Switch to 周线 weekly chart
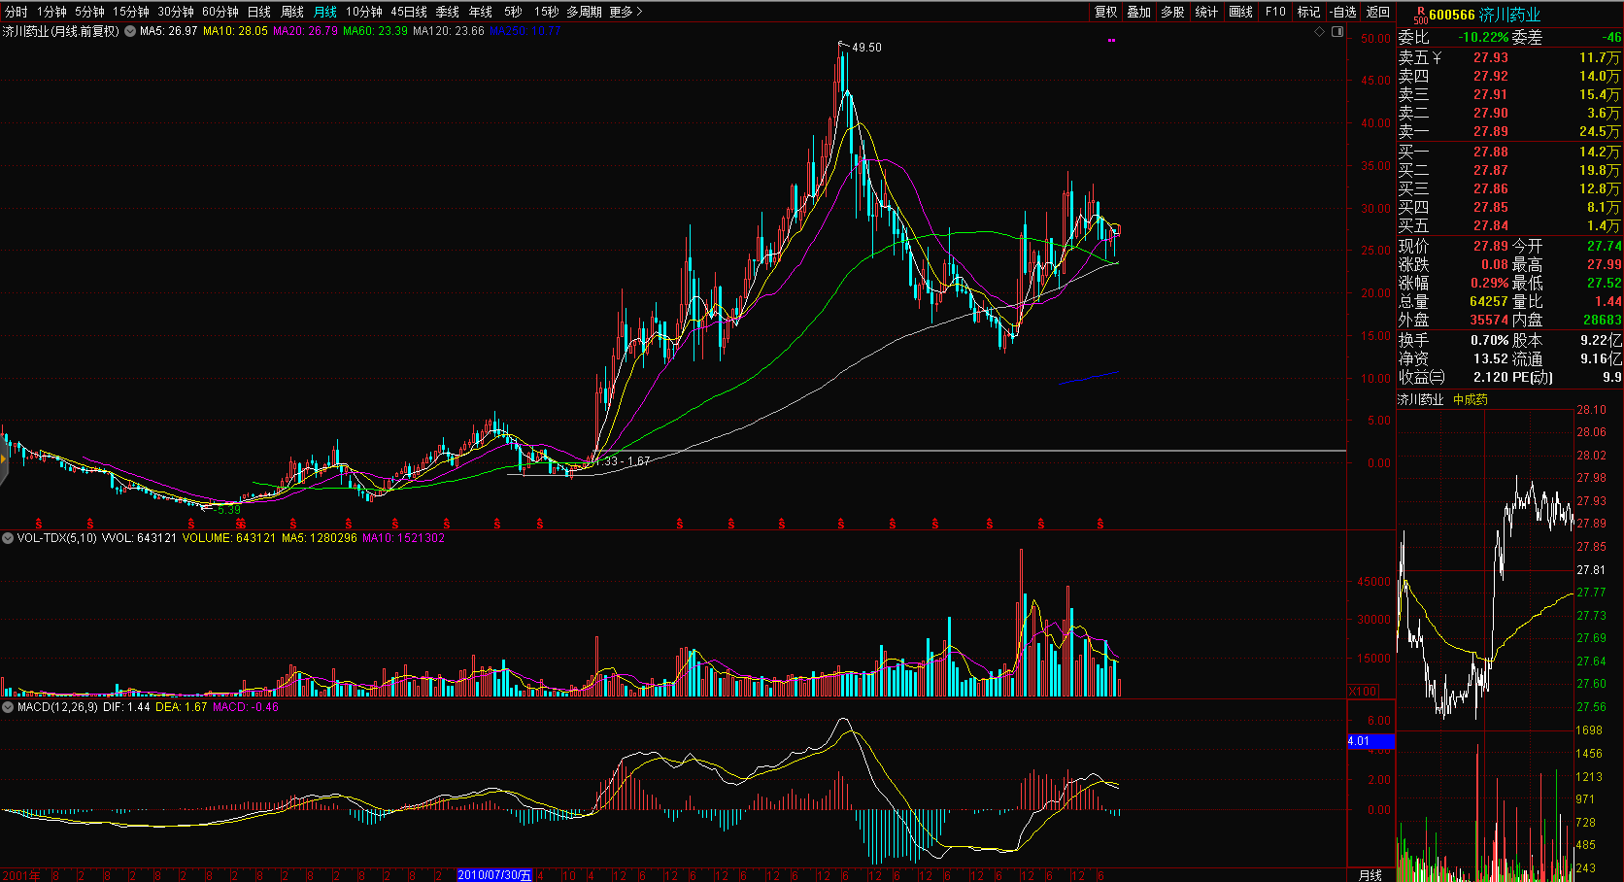1624x882 pixels. (292, 12)
